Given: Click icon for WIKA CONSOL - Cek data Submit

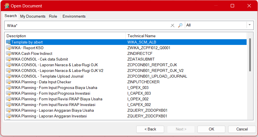Looking at the screenshot, I should [x=8, y=59].
